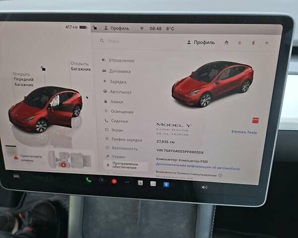
Task: Select the Замки padlock icon
Action: pos(105,101)
